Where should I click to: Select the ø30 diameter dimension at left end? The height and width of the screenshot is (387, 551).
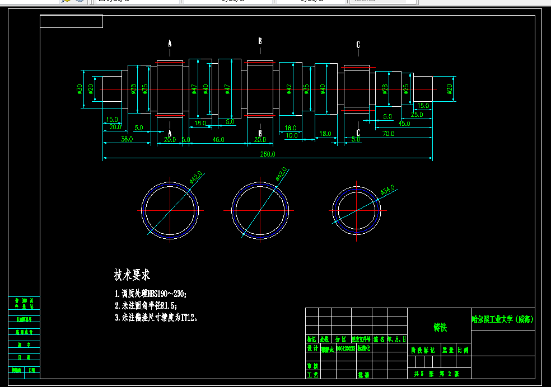(80, 89)
